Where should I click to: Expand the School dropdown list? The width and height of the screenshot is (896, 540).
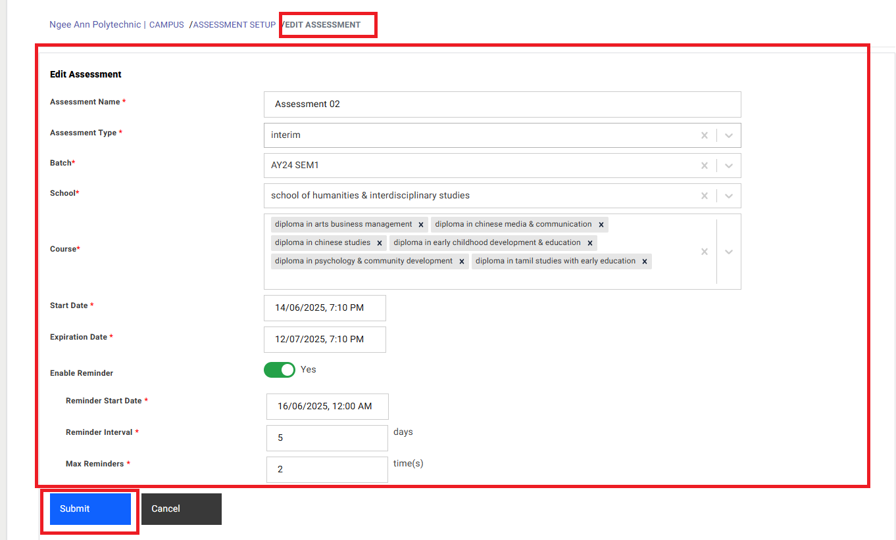tap(729, 196)
